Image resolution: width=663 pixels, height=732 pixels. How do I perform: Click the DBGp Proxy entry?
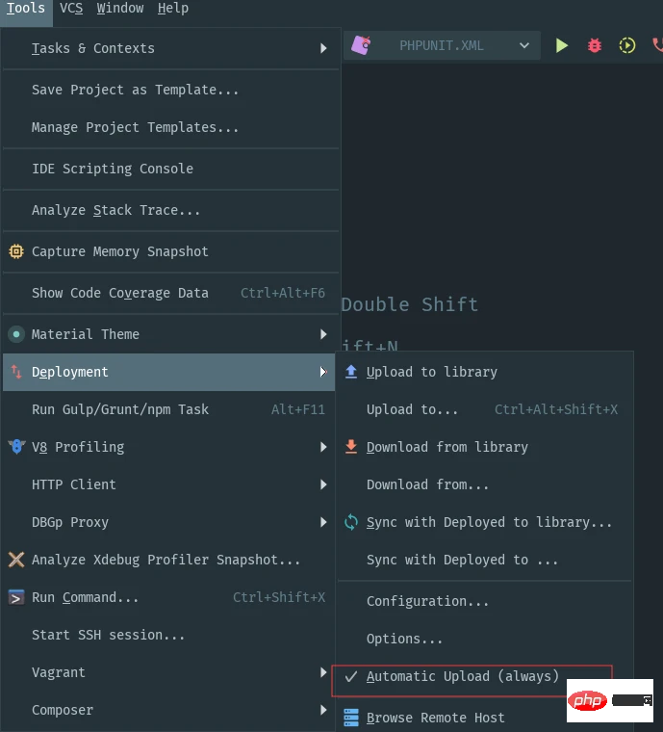tap(168, 522)
